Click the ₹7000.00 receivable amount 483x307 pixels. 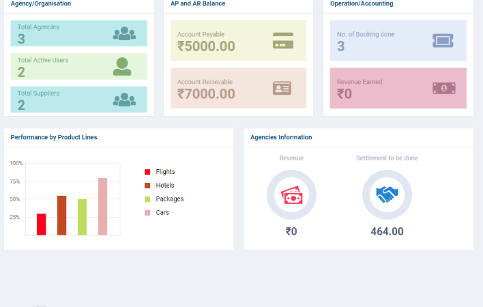click(206, 94)
